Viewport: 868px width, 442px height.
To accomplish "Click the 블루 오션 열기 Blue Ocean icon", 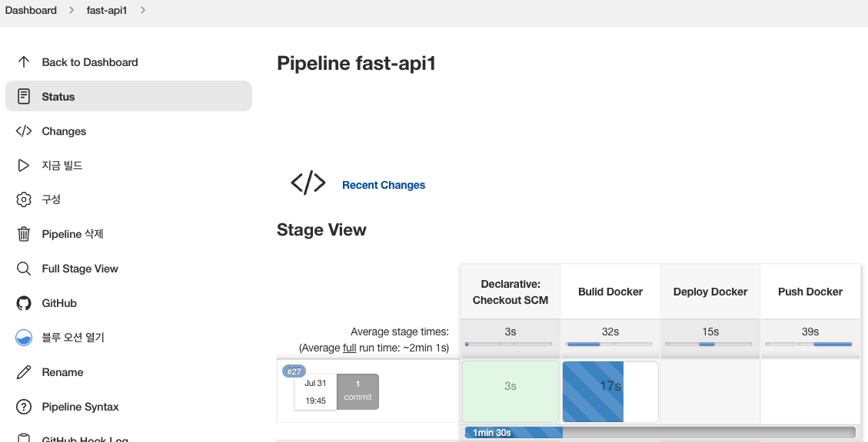I will click(x=24, y=338).
